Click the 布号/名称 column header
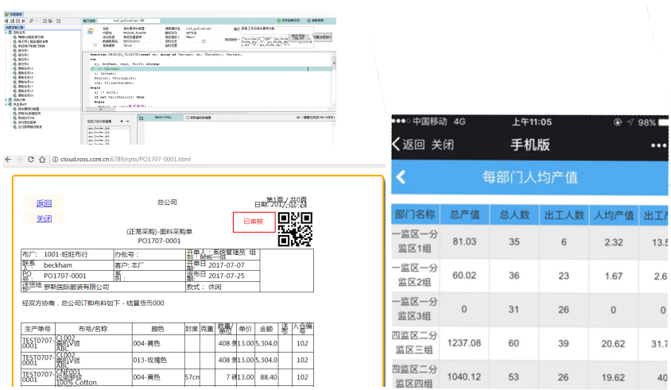This screenshot has width=671, height=390. coord(93,329)
